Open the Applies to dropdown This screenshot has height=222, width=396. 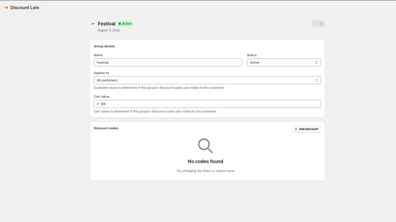[207, 80]
